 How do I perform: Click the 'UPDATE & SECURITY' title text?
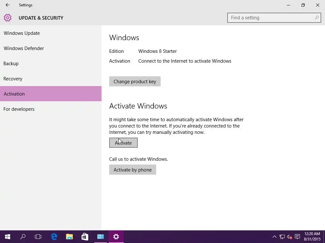pyautogui.click(x=41, y=18)
